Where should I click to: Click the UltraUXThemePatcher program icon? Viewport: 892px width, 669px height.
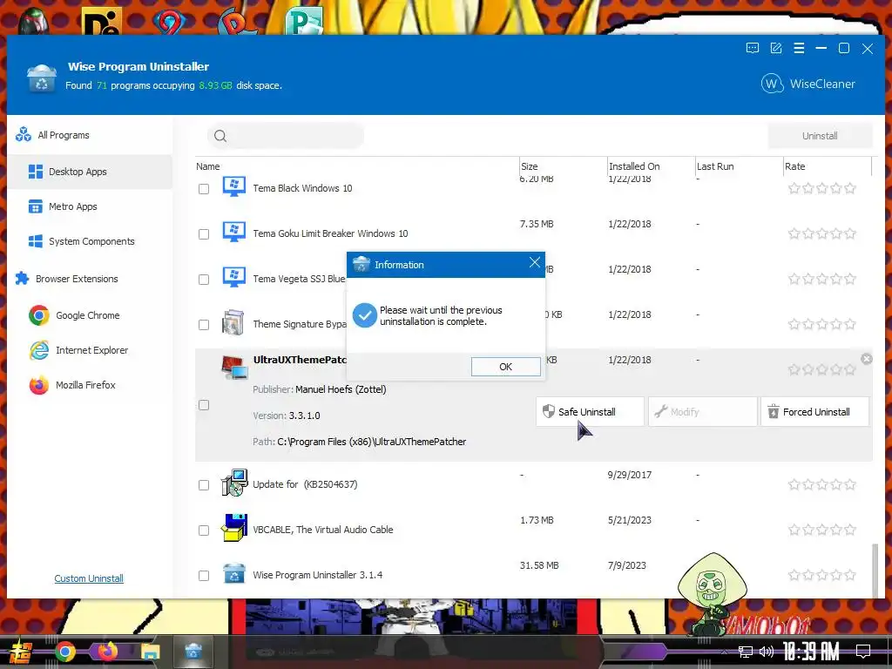point(234,367)
